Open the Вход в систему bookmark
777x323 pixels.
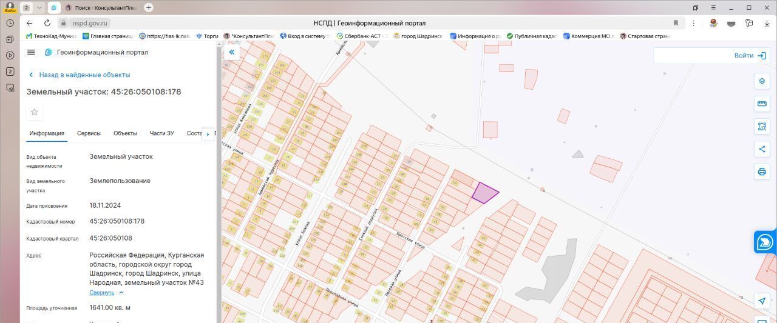[x=304, y=36]
